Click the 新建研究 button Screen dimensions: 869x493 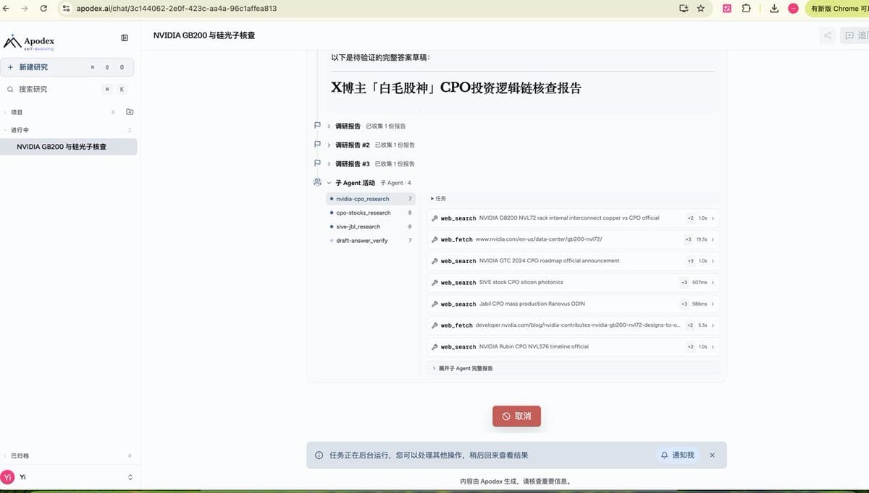(x=67, y=67)
